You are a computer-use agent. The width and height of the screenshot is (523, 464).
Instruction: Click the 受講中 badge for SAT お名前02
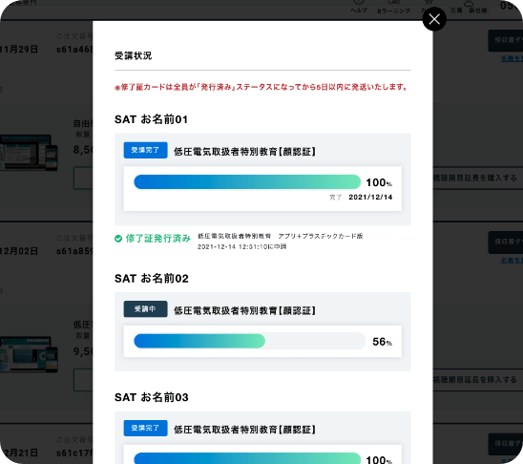click(145, 309)
